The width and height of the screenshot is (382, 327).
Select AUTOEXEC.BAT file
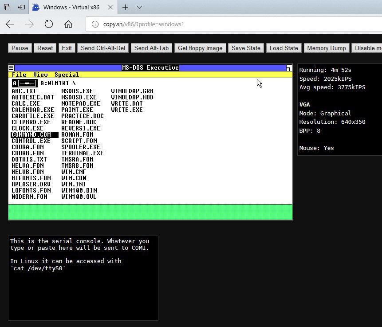pos(33,97)
